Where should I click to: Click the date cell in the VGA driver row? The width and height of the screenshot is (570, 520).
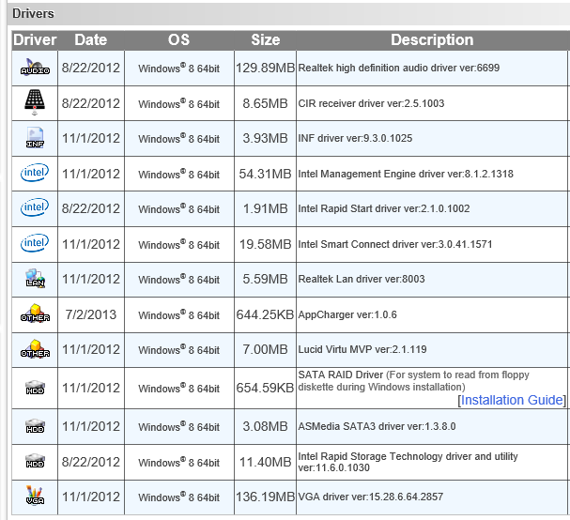coord(91,497)
